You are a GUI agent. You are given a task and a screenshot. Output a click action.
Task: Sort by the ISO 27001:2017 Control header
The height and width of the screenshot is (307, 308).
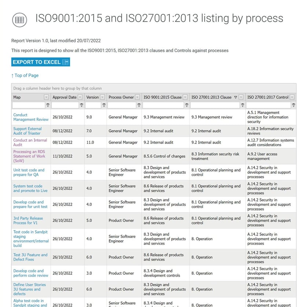click(268, 97)
